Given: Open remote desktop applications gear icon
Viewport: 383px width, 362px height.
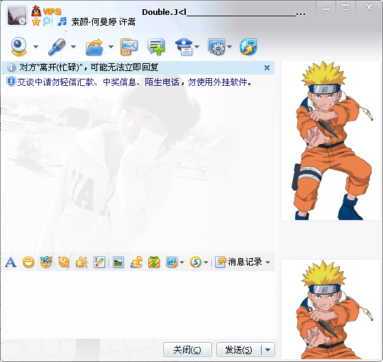Looking at the screenshot, I should pos(216,47).
